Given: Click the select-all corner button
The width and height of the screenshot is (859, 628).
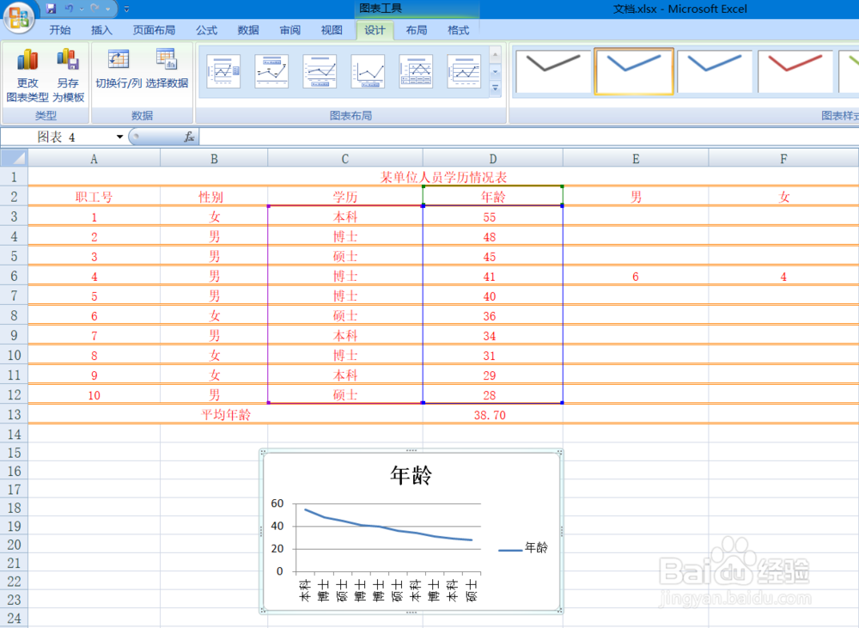Looking at the screenshot, I should [15, 158].
